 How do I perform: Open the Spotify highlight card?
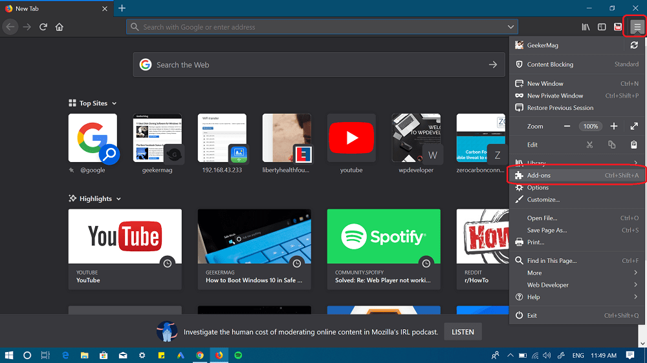pyautogui.click(x=384, y=249)
